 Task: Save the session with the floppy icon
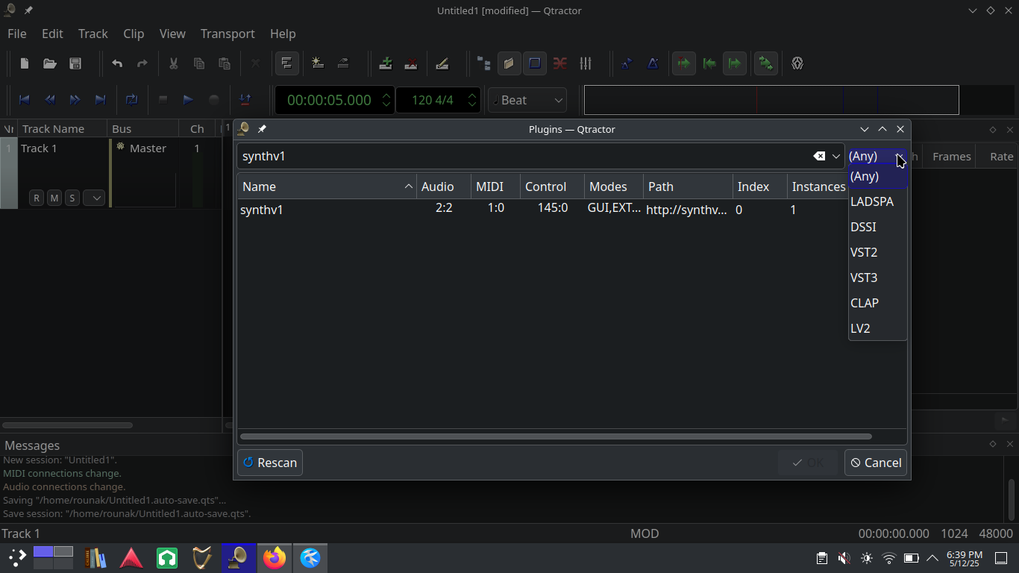(x=75, y=63)
